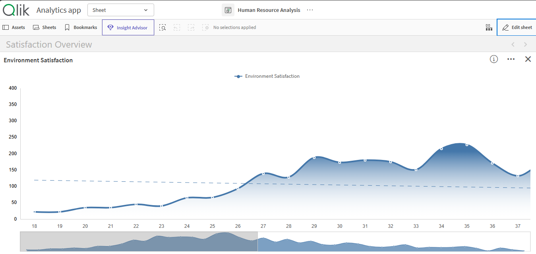Toggle Environment Satisfaction legend series
536x254 pixels.
267,76
